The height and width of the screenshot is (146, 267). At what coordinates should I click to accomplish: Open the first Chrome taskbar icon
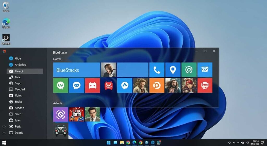128,143
